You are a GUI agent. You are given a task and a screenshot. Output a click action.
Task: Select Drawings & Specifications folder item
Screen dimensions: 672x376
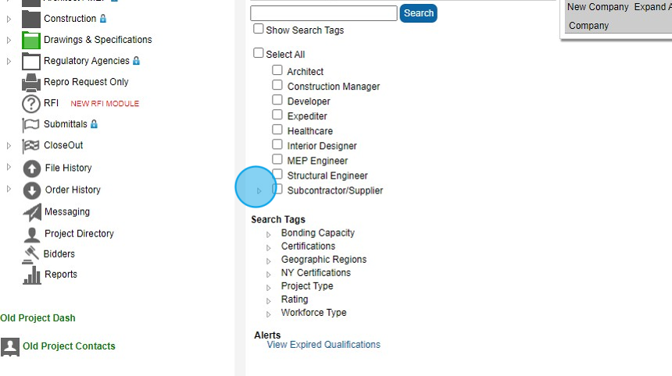coord(98,40)
